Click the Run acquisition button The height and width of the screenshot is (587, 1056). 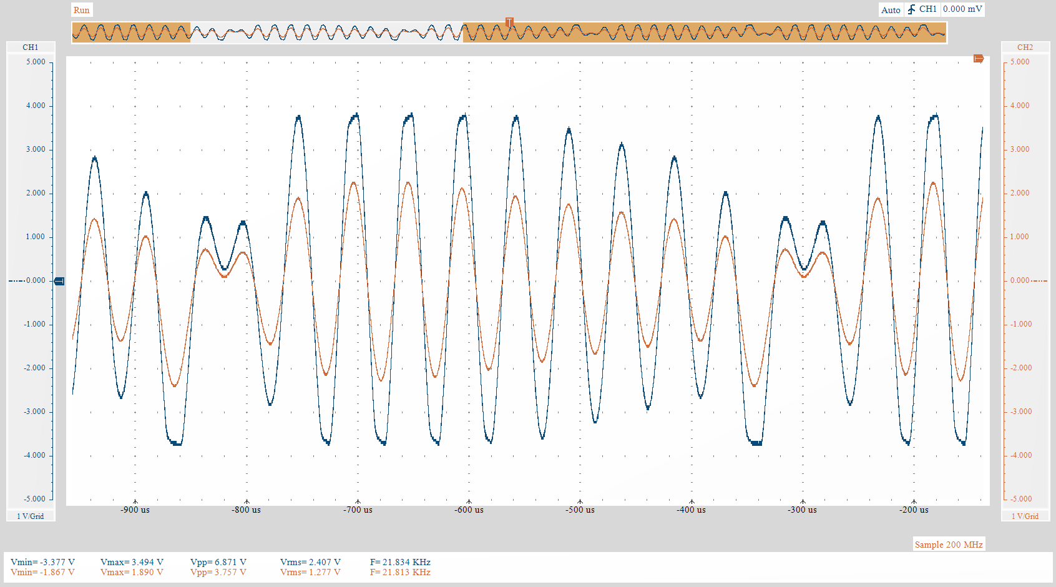(81, 10)
